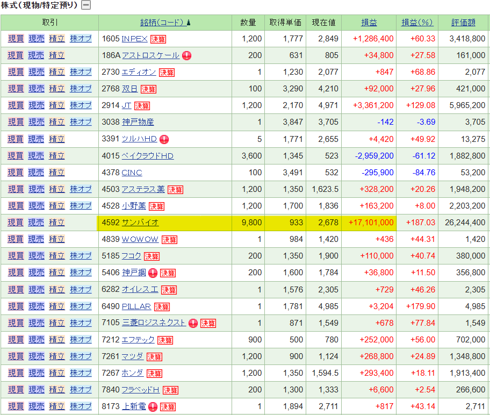Select 積立 for the CINC row

point(56,173)
